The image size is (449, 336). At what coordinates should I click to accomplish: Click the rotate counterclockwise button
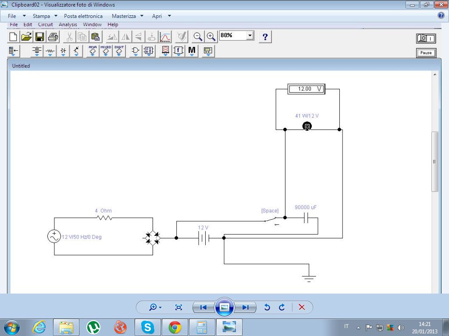pos(267,307)
